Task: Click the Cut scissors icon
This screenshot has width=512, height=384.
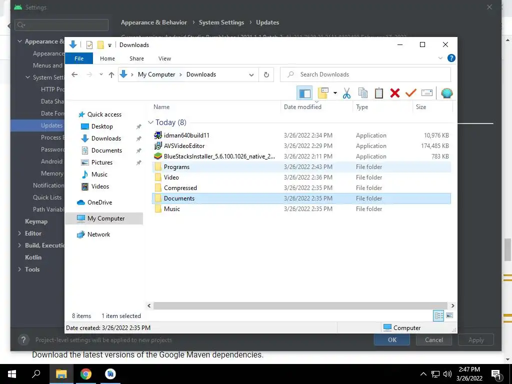Action: (346, 93)
